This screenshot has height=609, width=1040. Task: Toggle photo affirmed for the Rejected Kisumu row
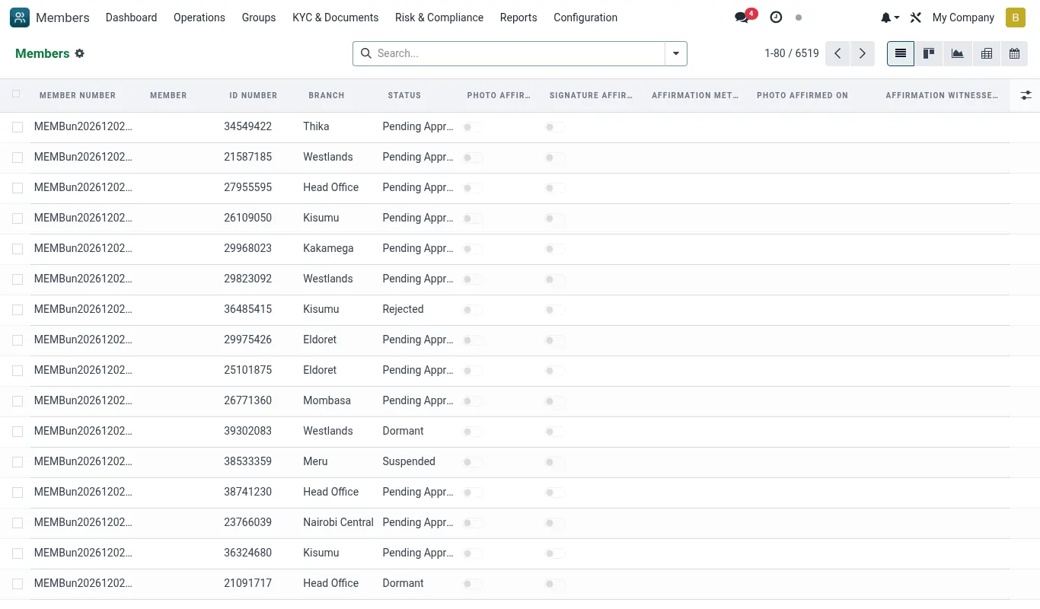(473, 310)
